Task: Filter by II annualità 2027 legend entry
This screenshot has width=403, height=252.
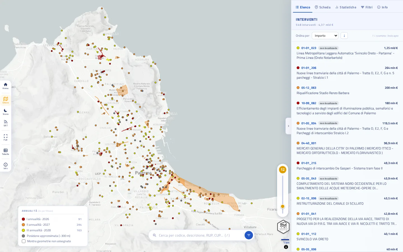Action: point(52,225)
